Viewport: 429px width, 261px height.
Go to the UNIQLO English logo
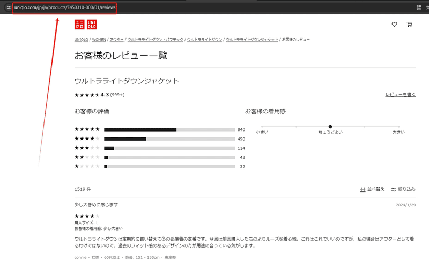tap(92, 25)
